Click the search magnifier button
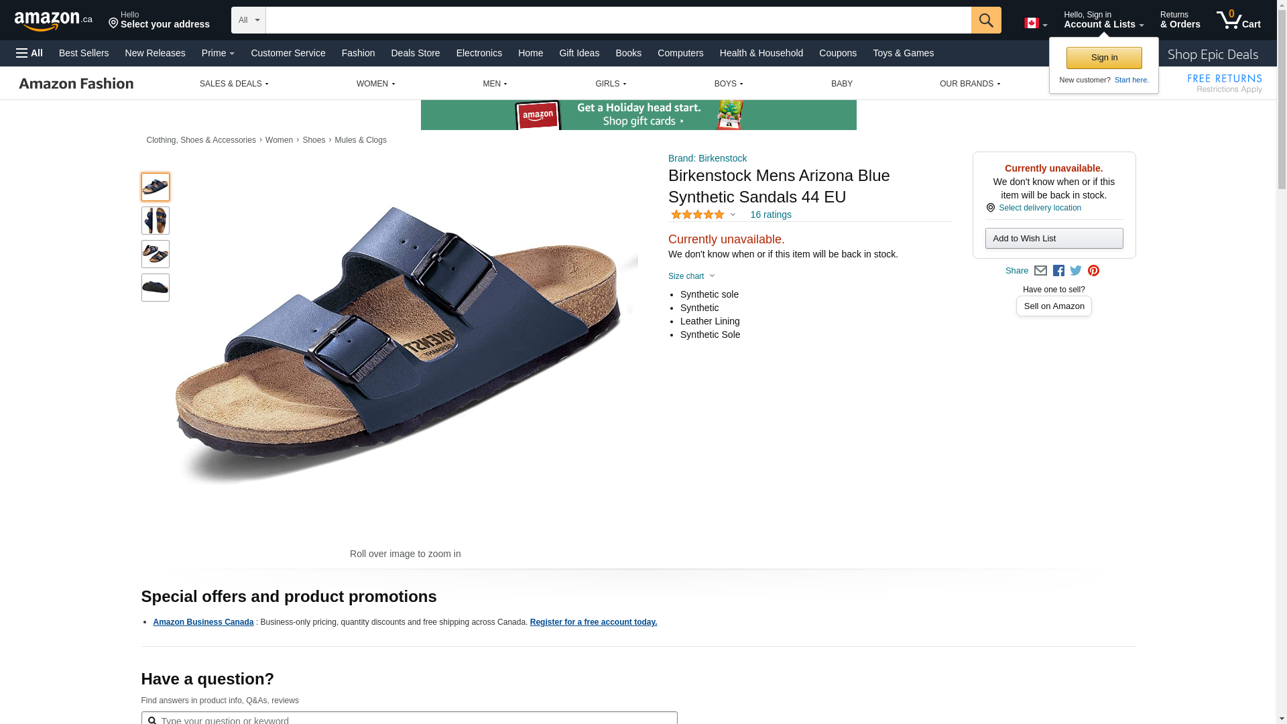Screen dimensions: 1287x724 coord(986,20)
